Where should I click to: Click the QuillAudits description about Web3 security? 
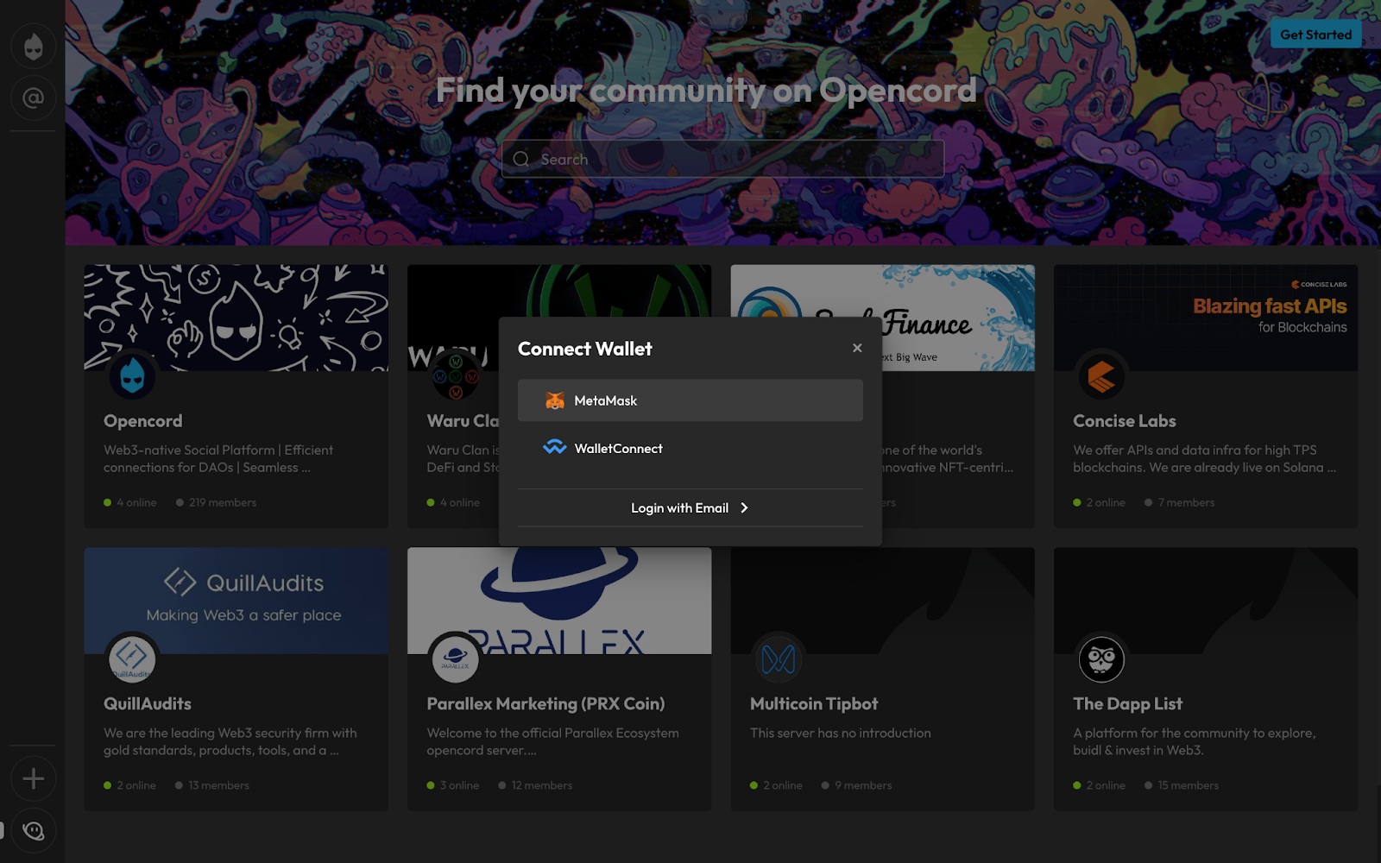230,741
